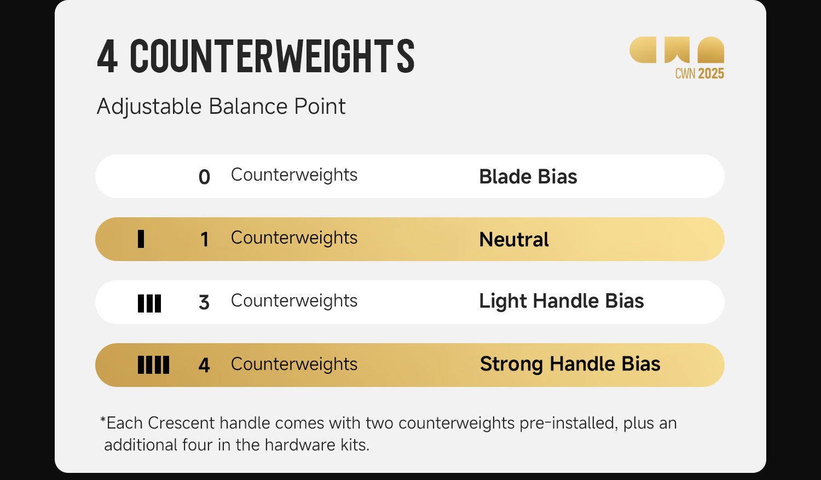
Task: Select the "Neutral" balance label
Action: [x=514, y=240]
